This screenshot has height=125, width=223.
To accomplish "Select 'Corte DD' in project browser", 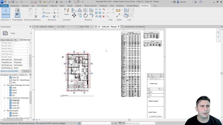I will pyautogui.click(x=16, y=108).
